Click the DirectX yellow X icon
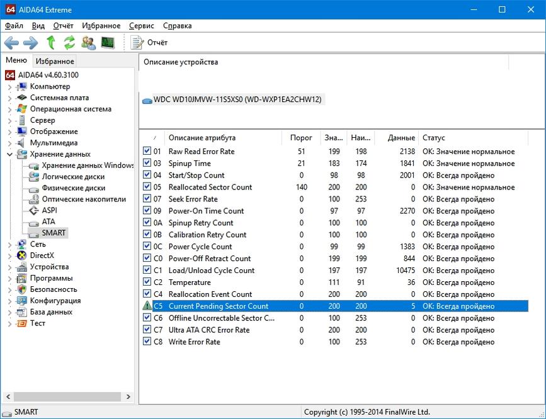Screen dimensions: 546x419 click(x=21, y=255)
